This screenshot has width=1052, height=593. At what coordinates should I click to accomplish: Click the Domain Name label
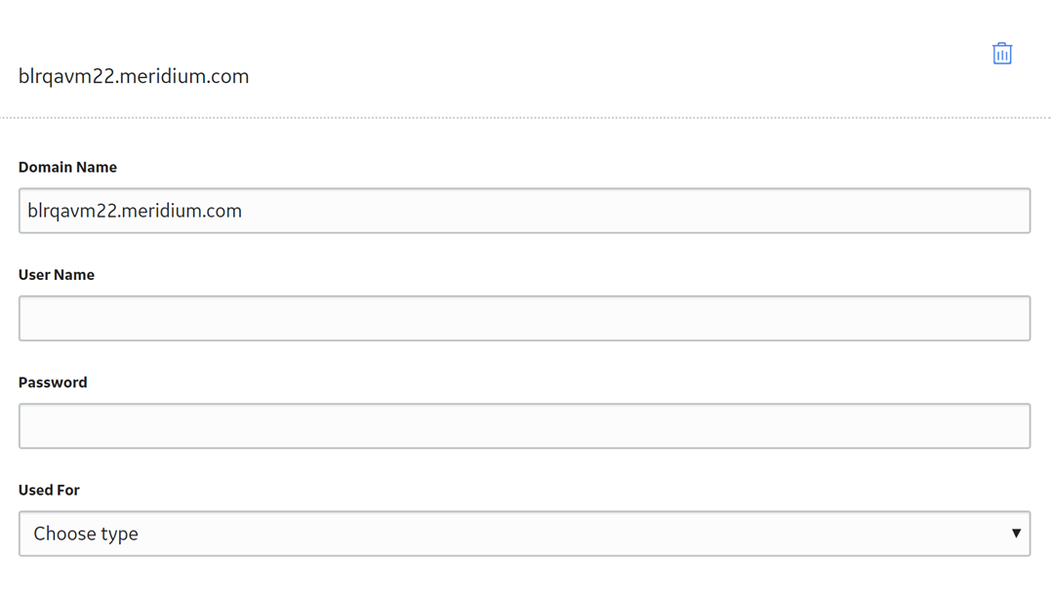[x=67, y=167]
